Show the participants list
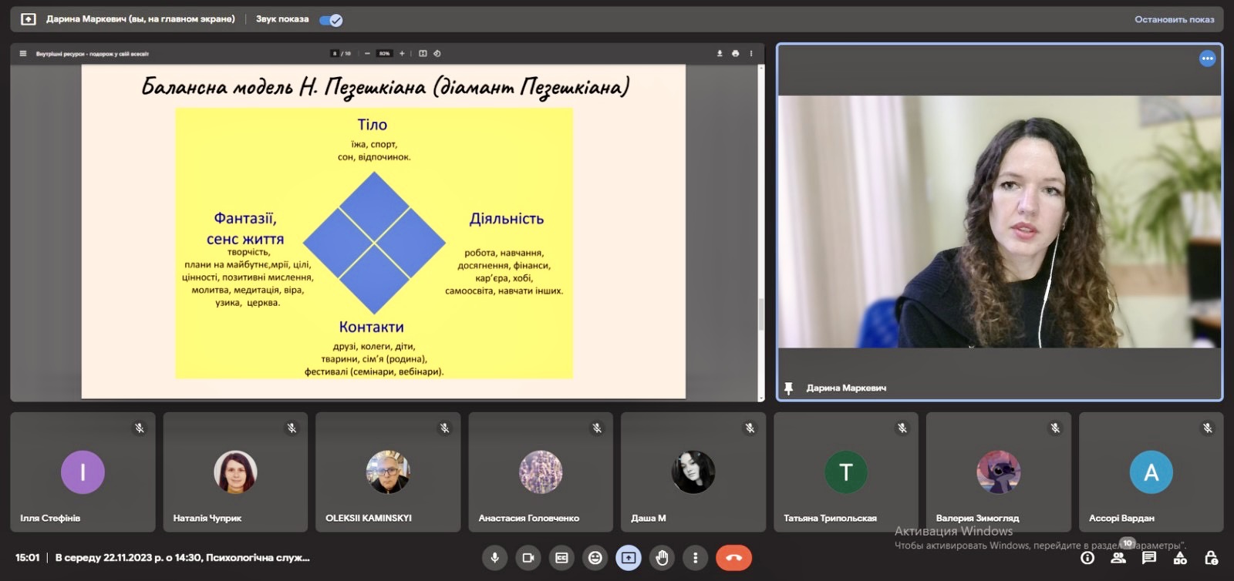This screenshot has width=1234, height=581. tap(1118, 558)
